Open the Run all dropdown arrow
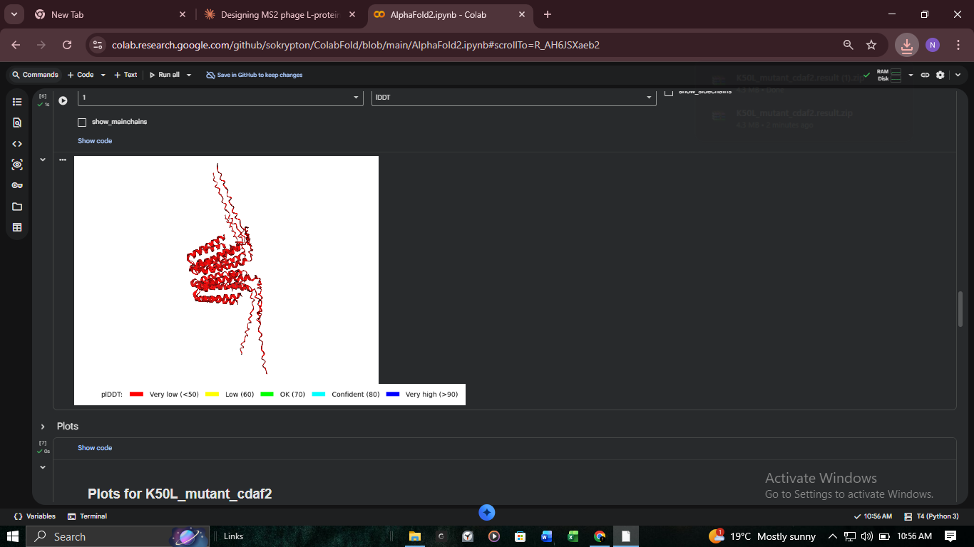The image size is (974, 547). (x=189, y=75)
